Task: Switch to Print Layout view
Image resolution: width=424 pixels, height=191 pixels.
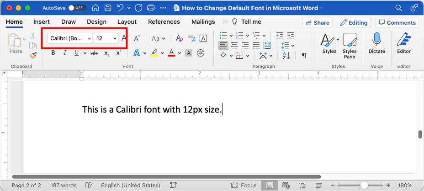Action: pyautogui.click(x=269, y=186)
